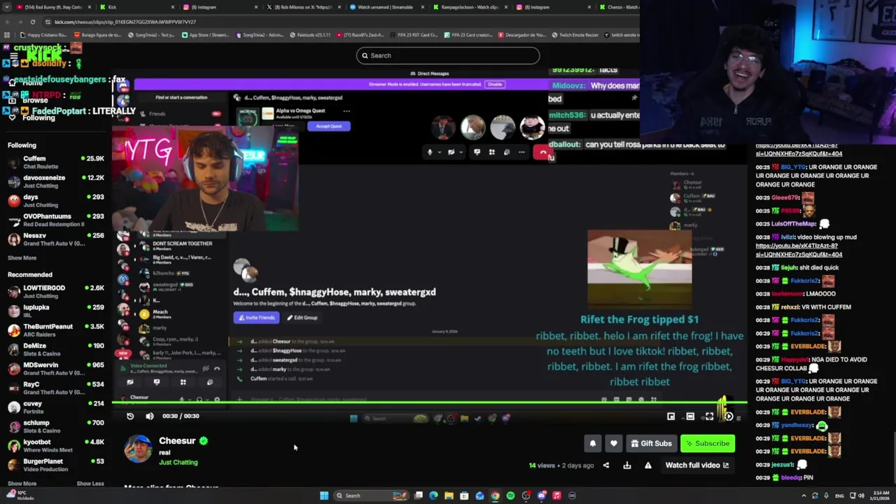
Task: Open Nesszv channel in the sidebar
Action: [56, 239]
